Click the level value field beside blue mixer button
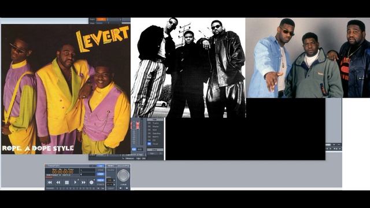The width and height of the screenshot is (370, 208). coord(140,149)
